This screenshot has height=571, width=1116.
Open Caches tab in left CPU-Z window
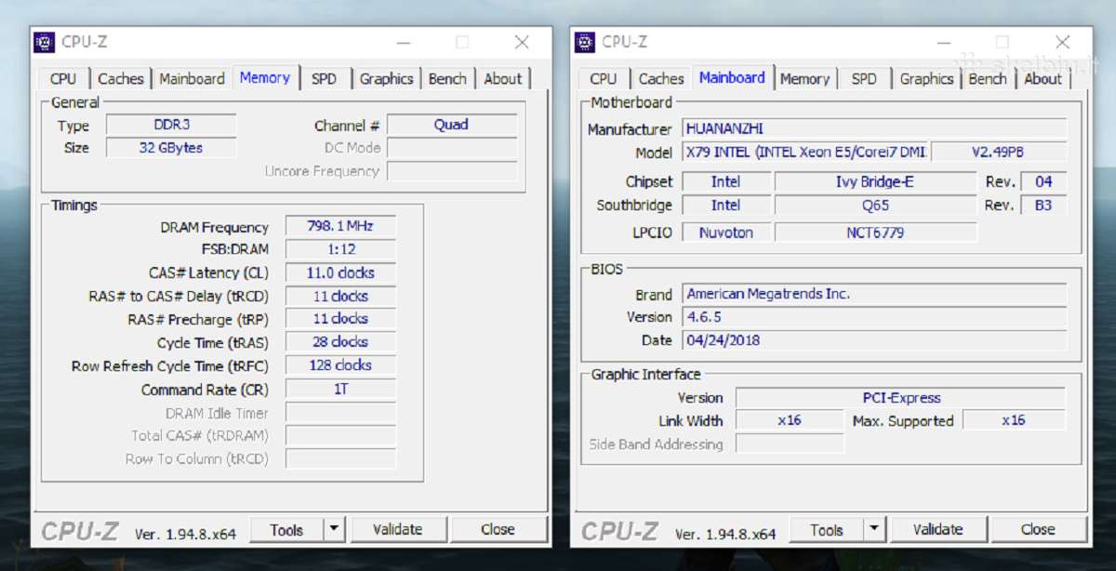(121, 79)
